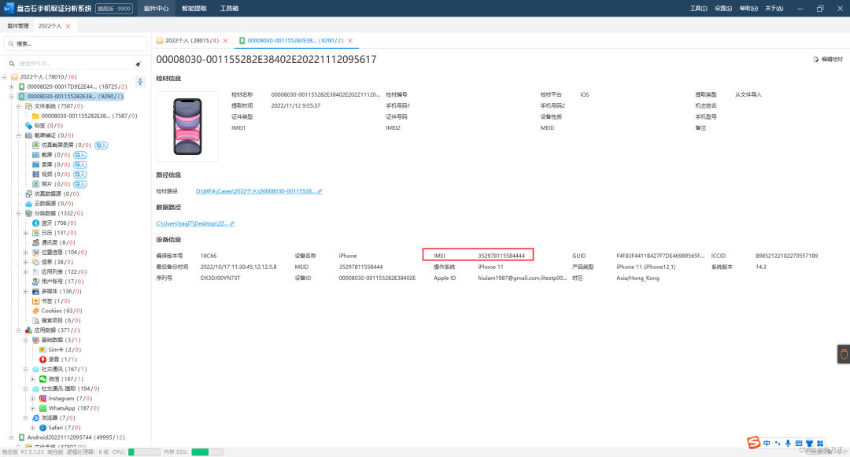
Task: Click the Sogou microphone voice icon
Action: click(x=788, y=444)
